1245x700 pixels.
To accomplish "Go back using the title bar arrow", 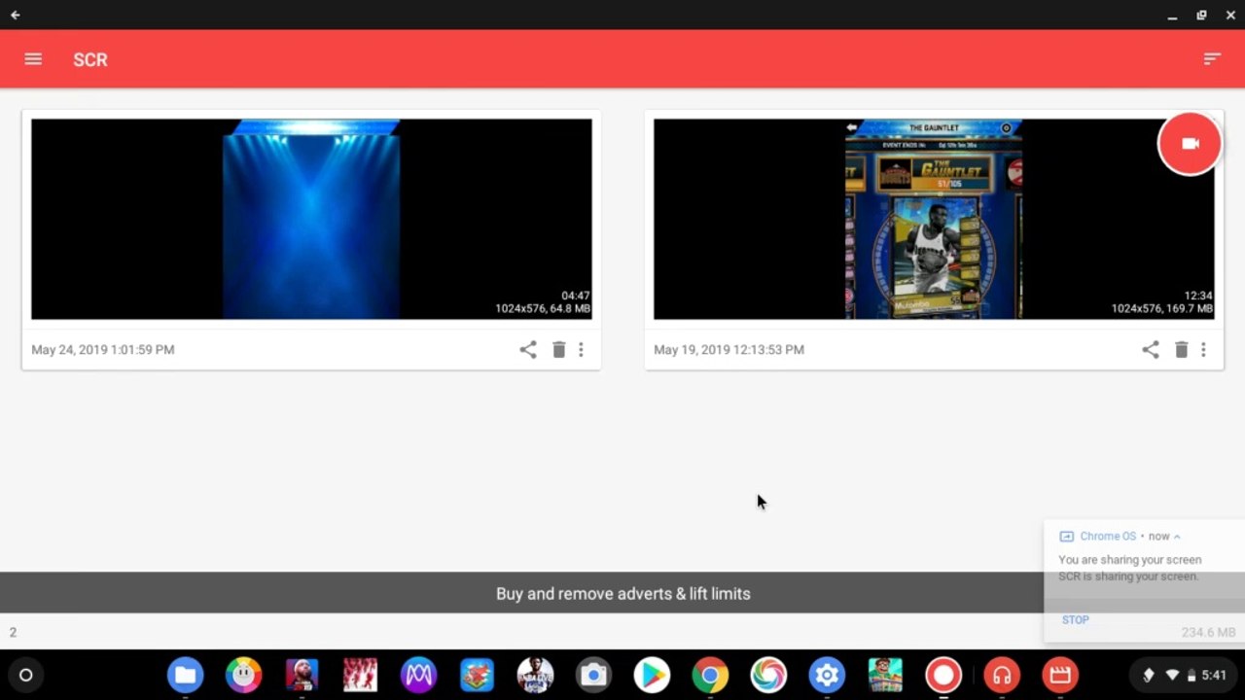I will click(x=15, y=15).
